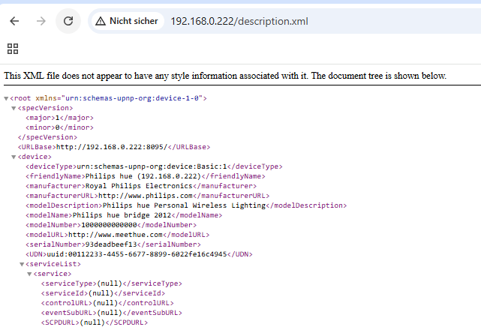Screen dimensions: 481x327
Task: Open the apps grid icon in bookmarks bar
Action: tap(13, 49)
